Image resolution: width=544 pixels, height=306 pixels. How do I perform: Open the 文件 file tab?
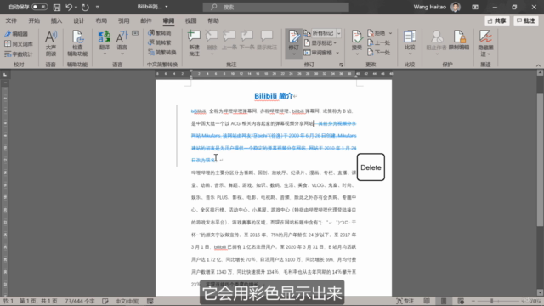11,20
